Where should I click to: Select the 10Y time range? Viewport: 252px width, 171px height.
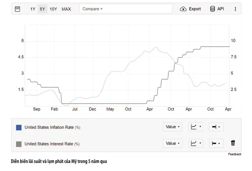[x=53, y=9]
